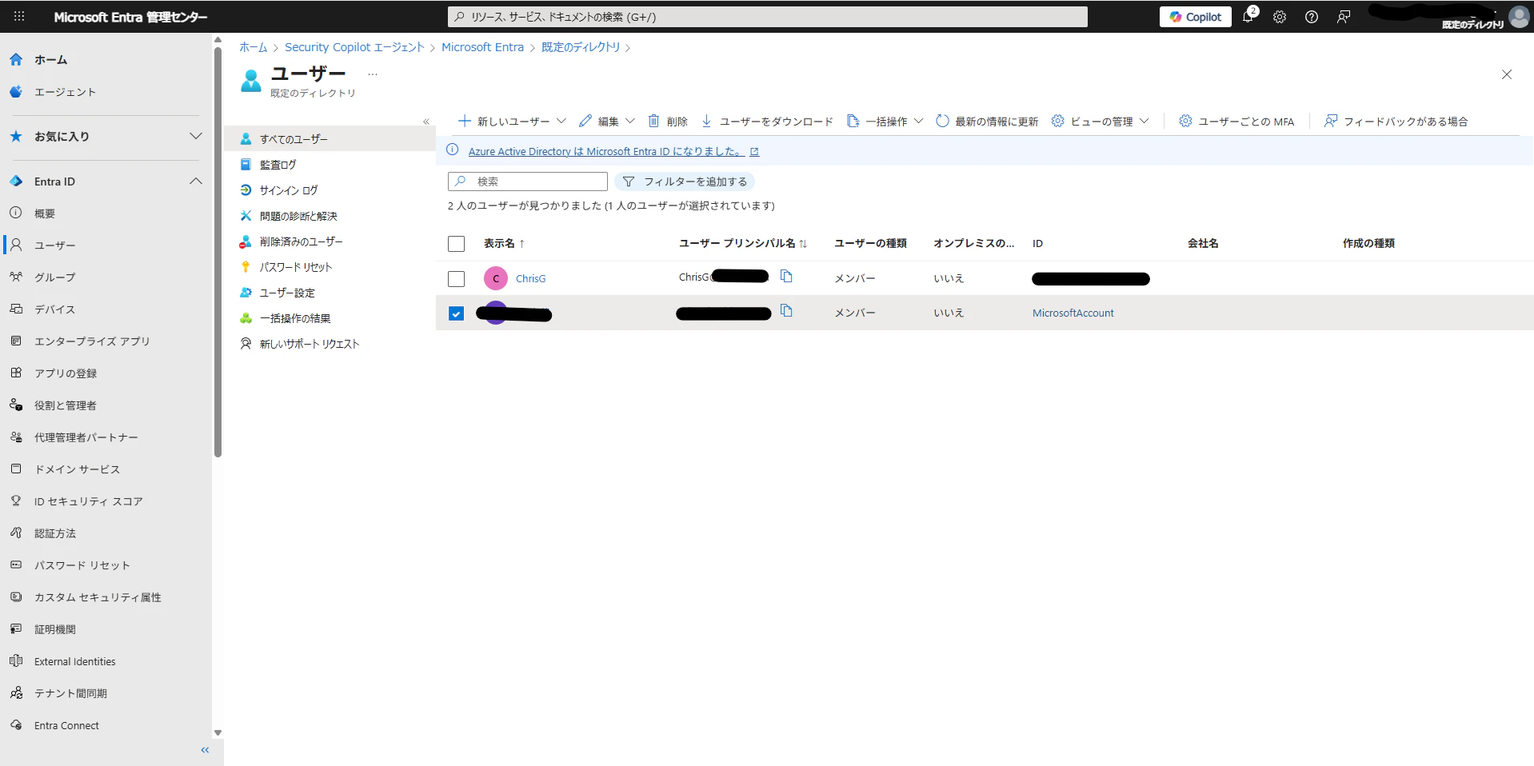Open the account avatar in top right
The height and width of the screenshot is (766, 1534).
tap(1519, 16)
